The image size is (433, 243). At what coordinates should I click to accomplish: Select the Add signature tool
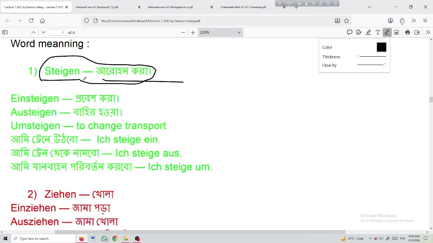click(x=359, y=32)
